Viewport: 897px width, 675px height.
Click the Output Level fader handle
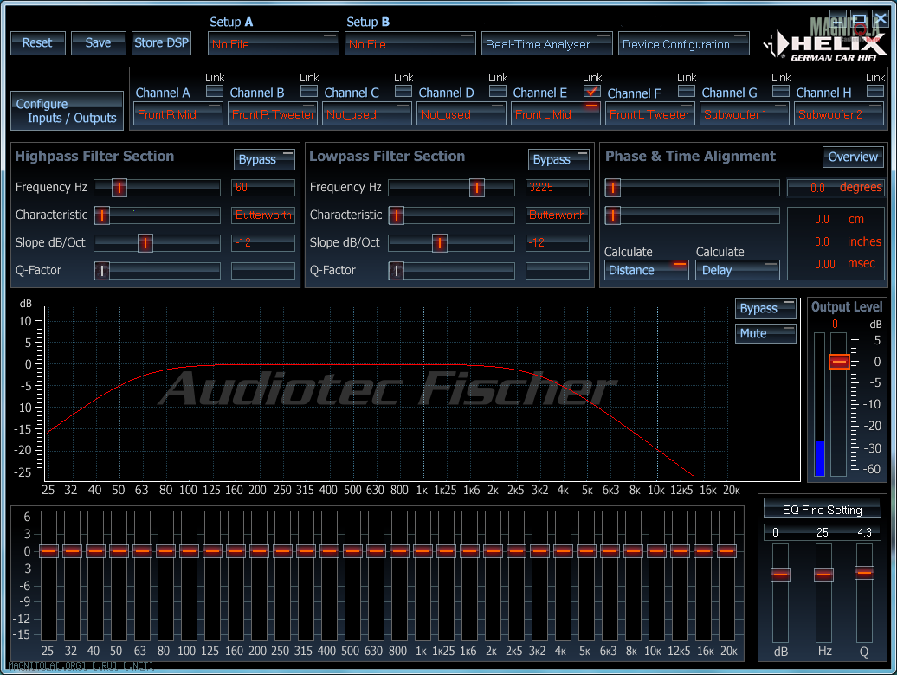coord(839,361)
